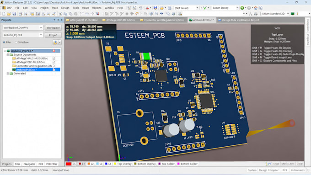The width and height of the screenshot is (311, 175).
Task: Click the red current layer color swatch
Action: pos(69,164)
